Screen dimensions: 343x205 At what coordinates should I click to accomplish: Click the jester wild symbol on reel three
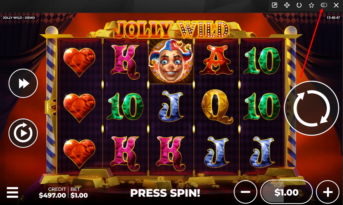click(171, 61)
